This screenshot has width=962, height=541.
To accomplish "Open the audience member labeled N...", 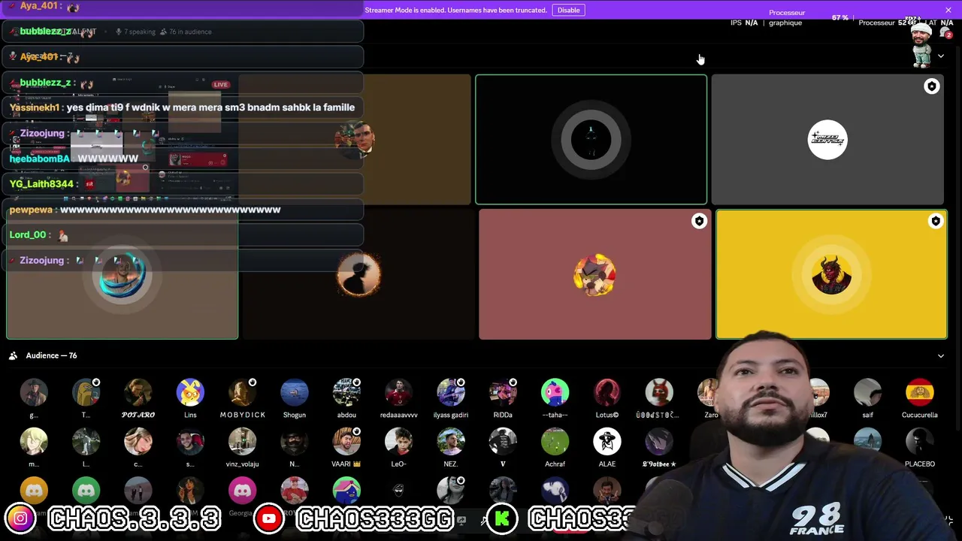I will point(294,442).
